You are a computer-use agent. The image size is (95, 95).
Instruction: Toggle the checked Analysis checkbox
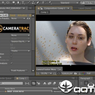click(11, 63)
